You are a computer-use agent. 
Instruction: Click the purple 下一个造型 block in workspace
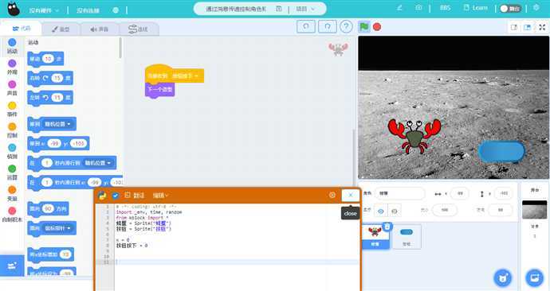coord(160,90)
